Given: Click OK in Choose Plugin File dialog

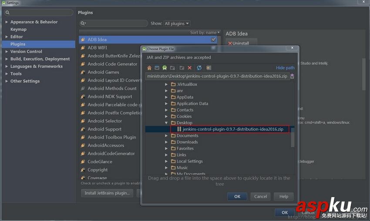Looking at the screenshot, I should point(237,197).
